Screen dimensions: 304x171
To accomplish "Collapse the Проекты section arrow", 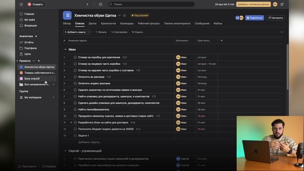I will [x=17, y=61].
